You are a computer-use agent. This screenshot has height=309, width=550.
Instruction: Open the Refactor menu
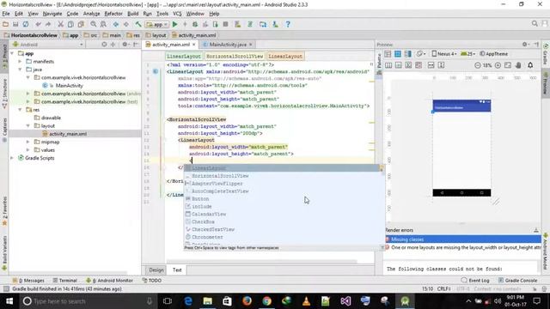(113, 14)
